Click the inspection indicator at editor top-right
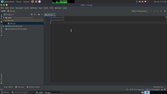The height and width of the screenshot is (94, 167). (x=166, y=17)
